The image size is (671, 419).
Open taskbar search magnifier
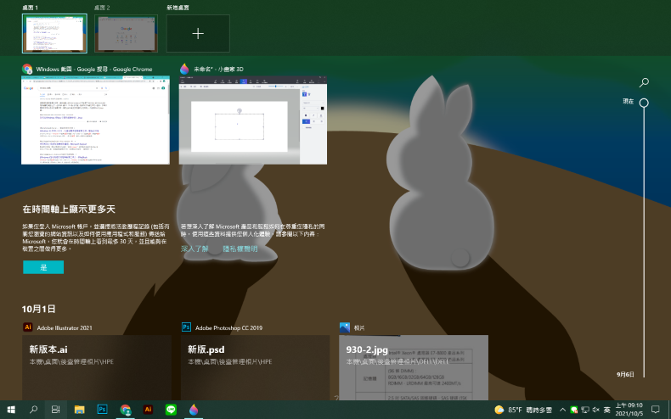(x=33, y=410)
